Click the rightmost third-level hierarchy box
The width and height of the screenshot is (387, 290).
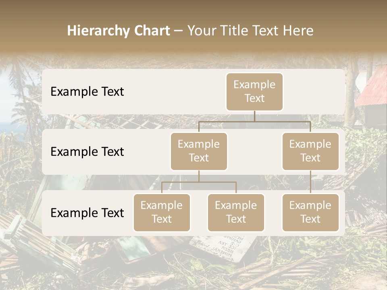[x=310, y=212]
